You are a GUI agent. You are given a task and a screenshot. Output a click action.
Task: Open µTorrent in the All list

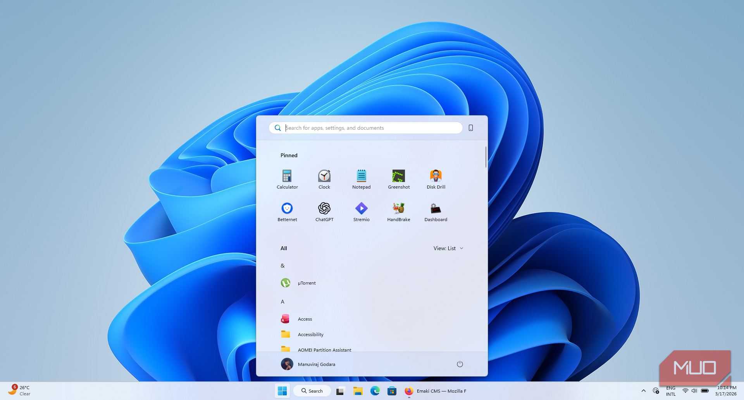tap(372, 283)
